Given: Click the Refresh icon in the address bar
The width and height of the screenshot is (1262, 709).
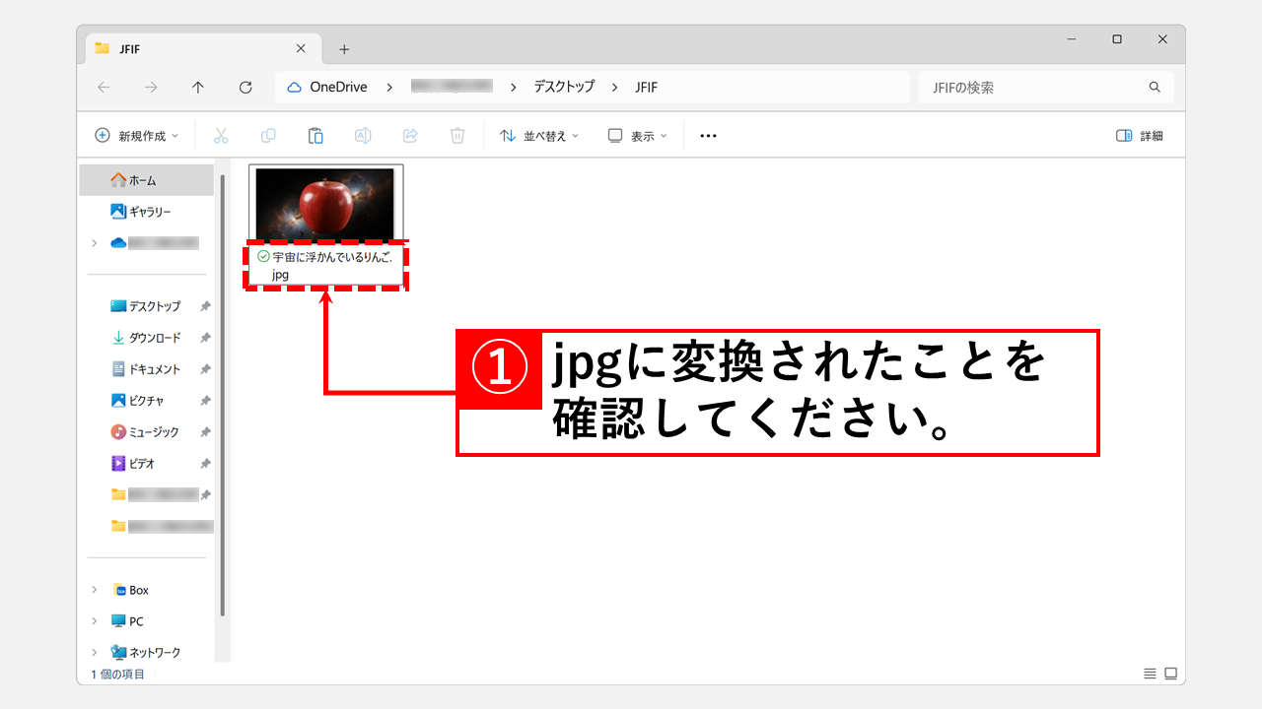Looking at the screenshot, I should 245,87.
